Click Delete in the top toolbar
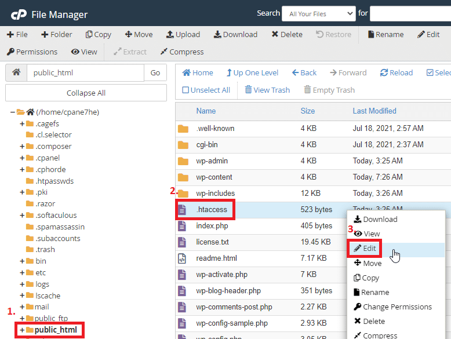The height and width of the screenshot is (339, 451). [x=287, y=35]
